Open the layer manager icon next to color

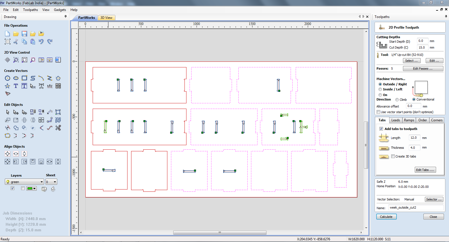(x=44, y=189)
